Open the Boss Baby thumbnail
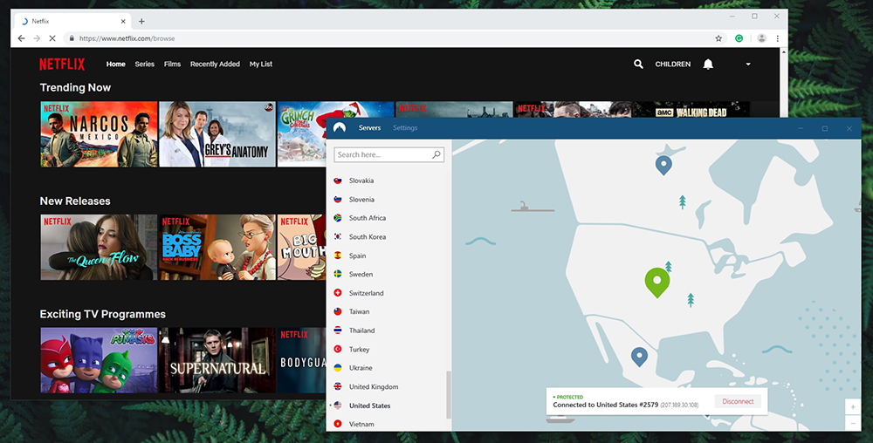873x443 pixels. 217,247
